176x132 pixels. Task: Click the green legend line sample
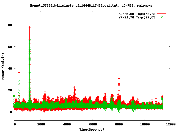click(x=162, y=17)
